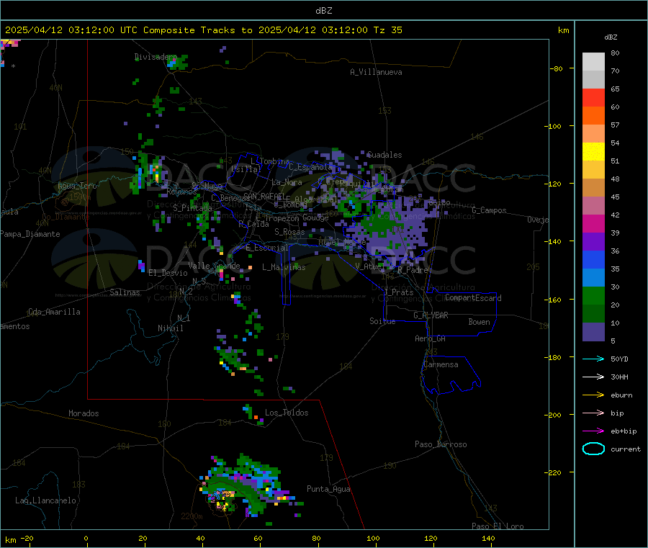
Task: Click the 65 dBZ red color swatch
Action: point(593,97)
